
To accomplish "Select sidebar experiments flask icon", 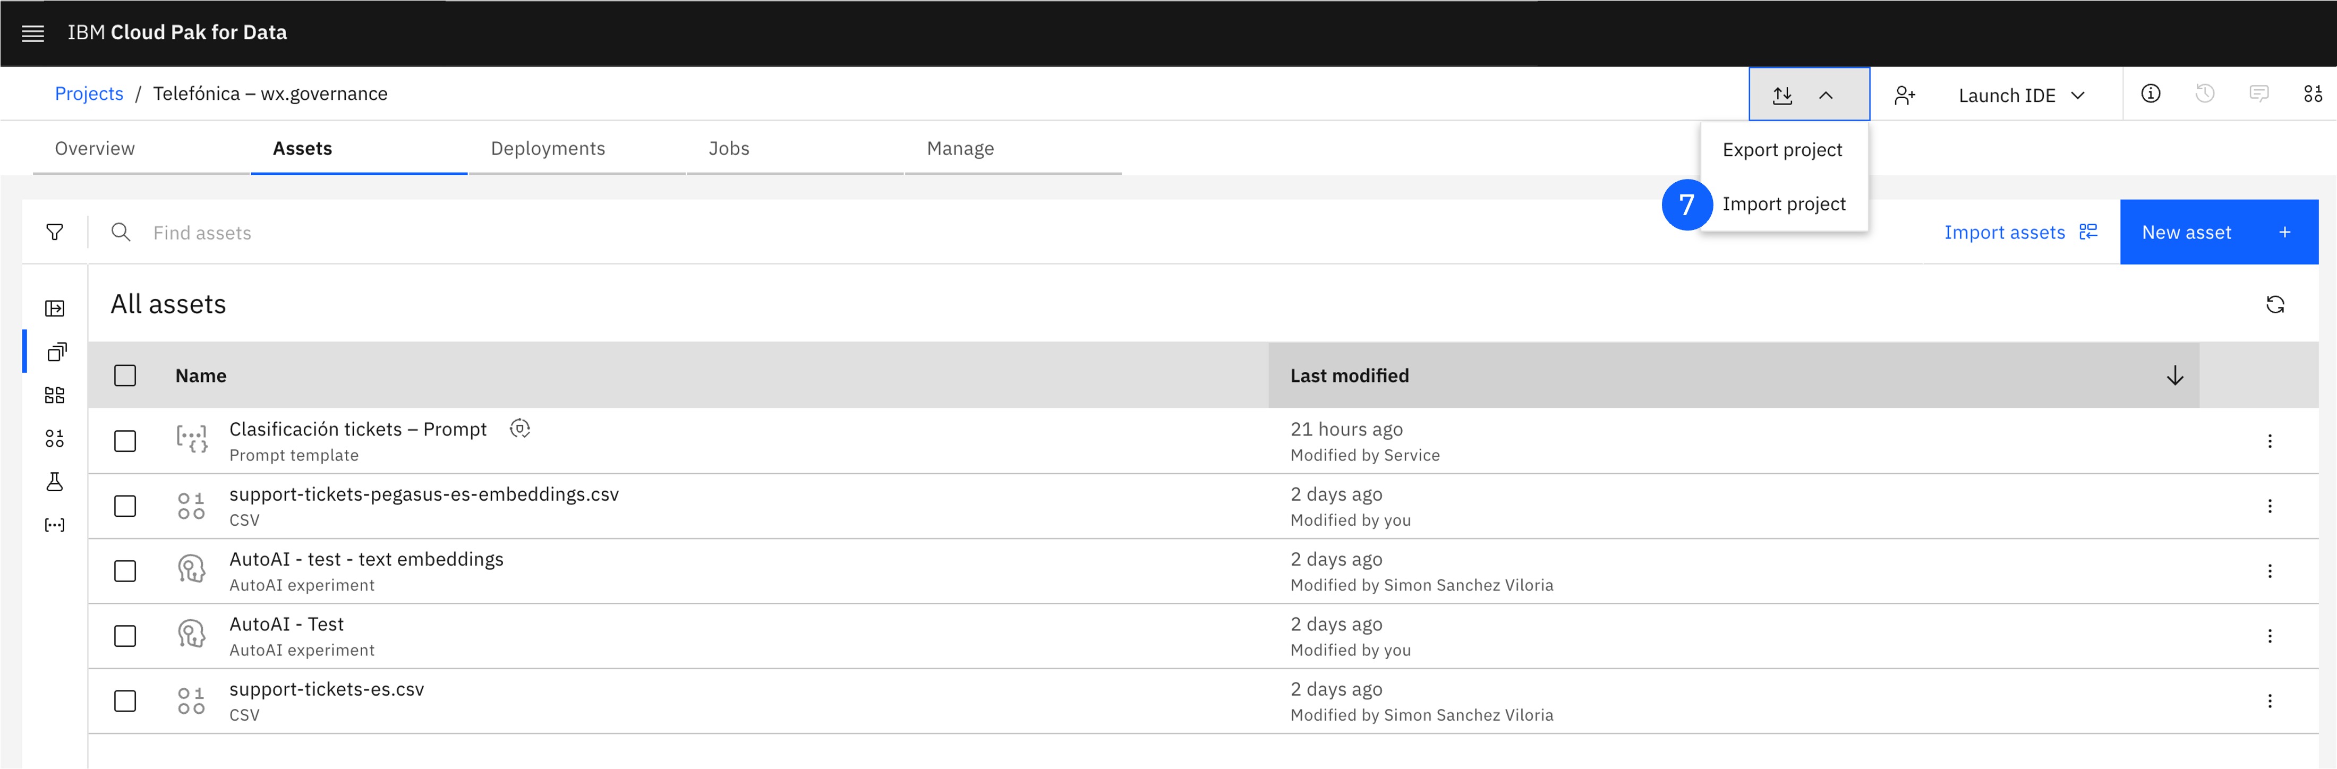I will (x=54, y=482).
